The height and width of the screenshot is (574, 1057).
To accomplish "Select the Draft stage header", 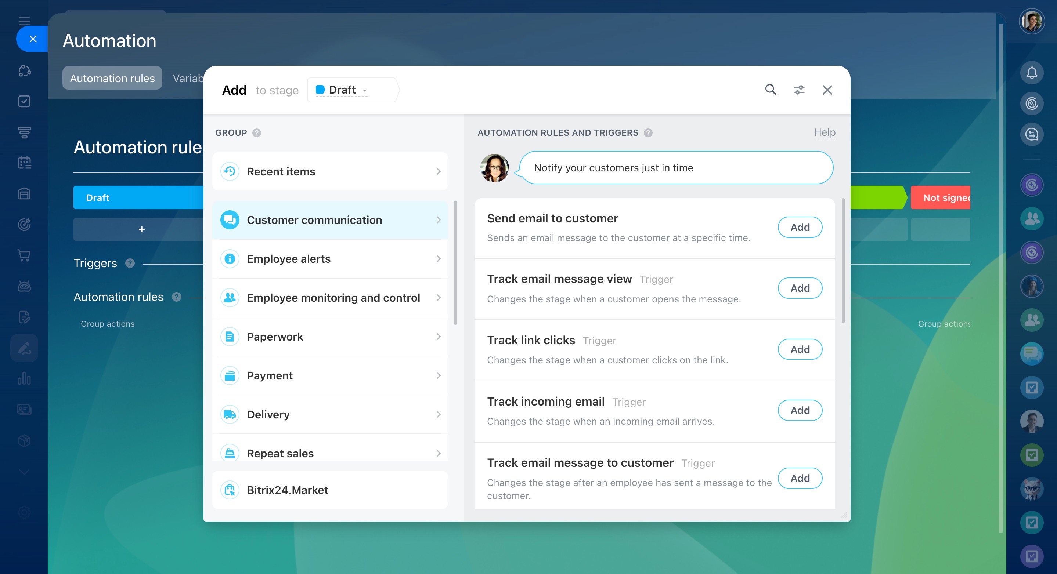I will click(x=138, y=197).
